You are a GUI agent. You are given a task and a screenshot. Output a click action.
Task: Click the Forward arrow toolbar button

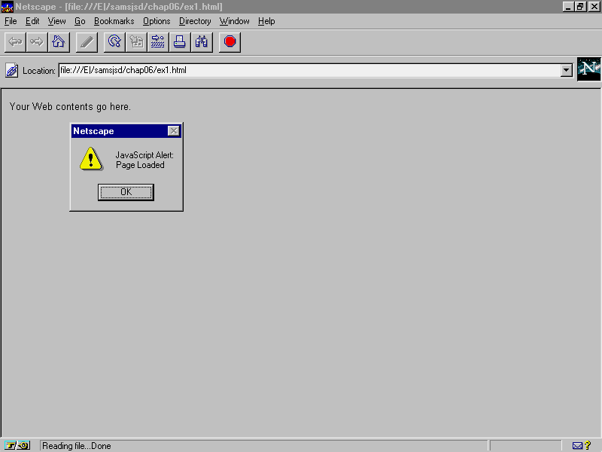click(36, 41)
